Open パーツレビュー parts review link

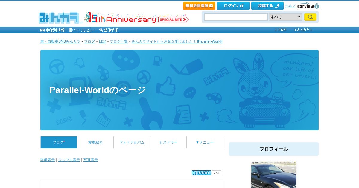[x=82, y=30]
